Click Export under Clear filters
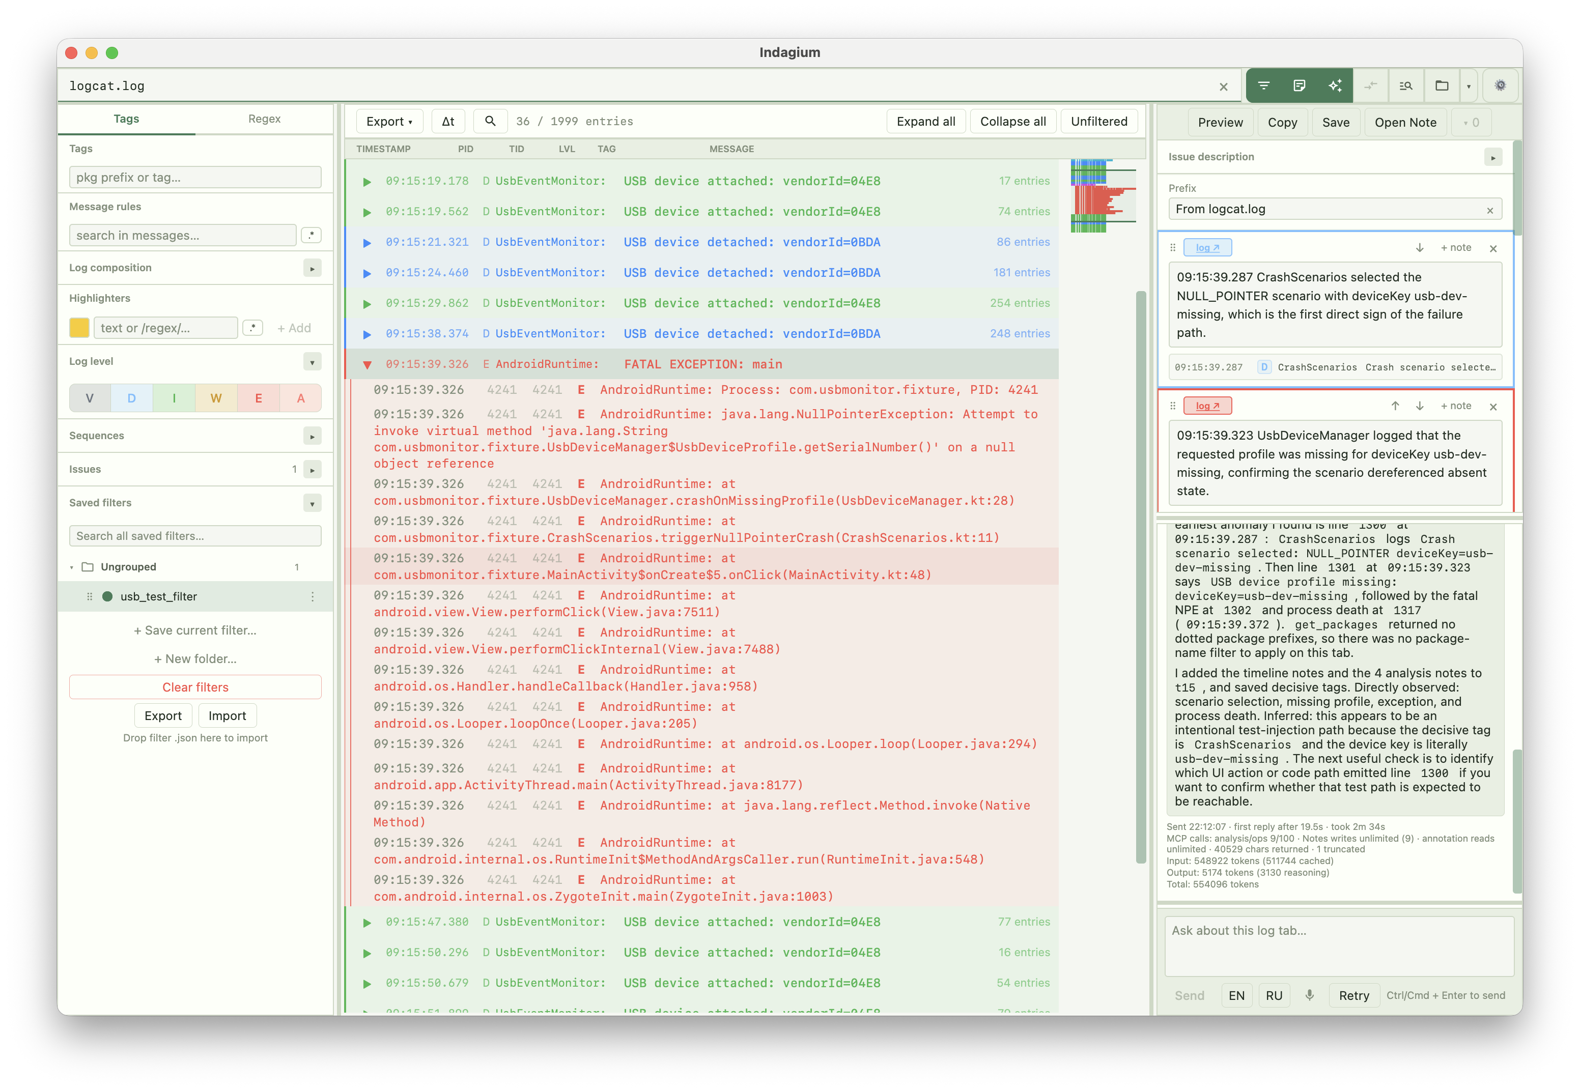This screenshot has width=1580, height=1091. (x=163, y=715)
